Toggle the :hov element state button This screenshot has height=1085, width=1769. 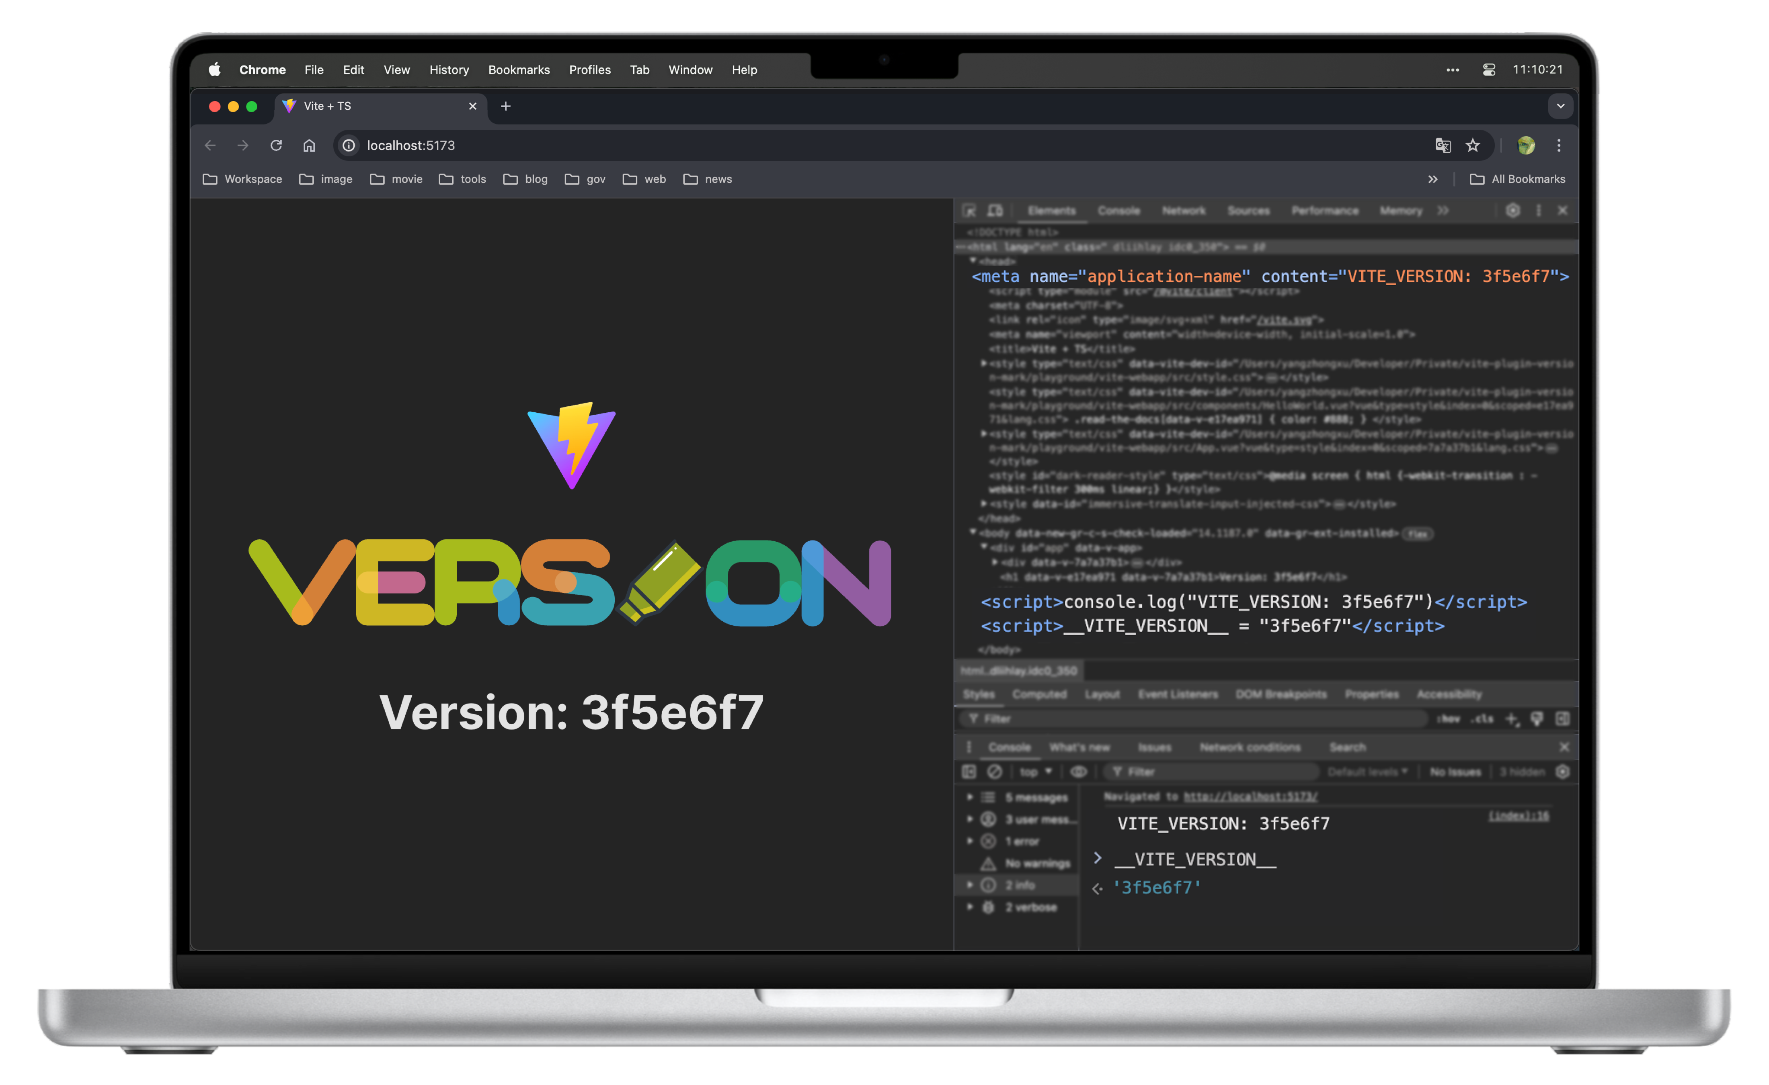1448,719
